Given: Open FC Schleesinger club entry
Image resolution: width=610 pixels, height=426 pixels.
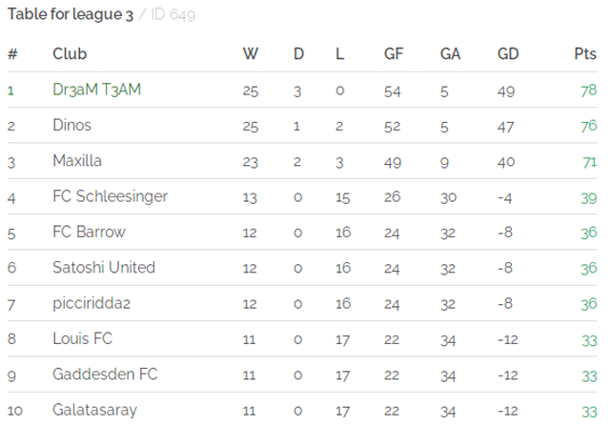Looking at the screenshot, I should [x=110, y=196].
